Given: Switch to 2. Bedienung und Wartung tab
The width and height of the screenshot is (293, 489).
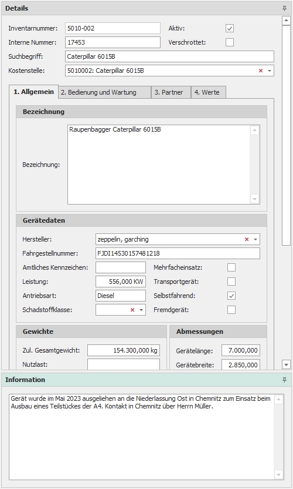Looking at the screenshot, I should coord(104,92).
